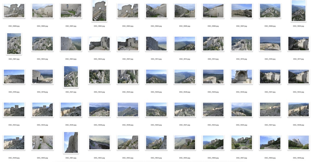Screen dimensions: 316x162
Task: Pick the DSC_1926.jpg mountain thumbnail
Action: click(x=156, y=77)
